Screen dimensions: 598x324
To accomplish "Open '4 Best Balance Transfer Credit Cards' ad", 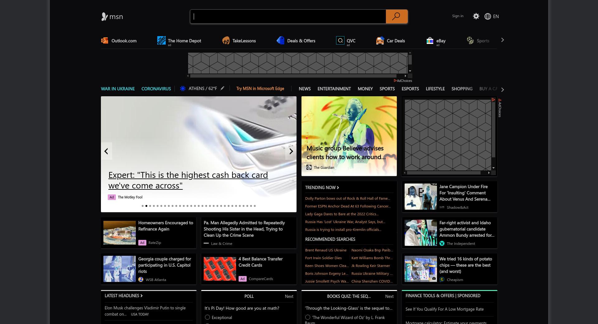I will click(x=261, y=262).
